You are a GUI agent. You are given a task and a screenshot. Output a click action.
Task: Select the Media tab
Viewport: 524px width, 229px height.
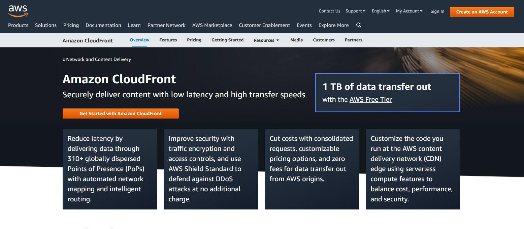tap(297, 40)
